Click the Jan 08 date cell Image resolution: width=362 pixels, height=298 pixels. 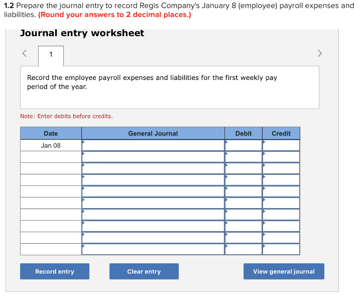click(51, 145)
